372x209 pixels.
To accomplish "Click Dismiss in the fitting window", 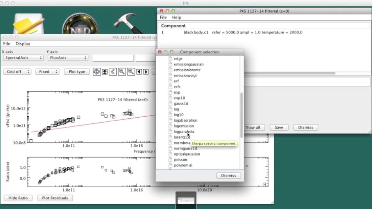I will coord(305,127).
